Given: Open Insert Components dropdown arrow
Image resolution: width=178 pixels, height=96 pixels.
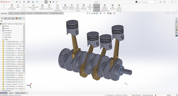Looking at the screenshot, I should click(12, 10).
